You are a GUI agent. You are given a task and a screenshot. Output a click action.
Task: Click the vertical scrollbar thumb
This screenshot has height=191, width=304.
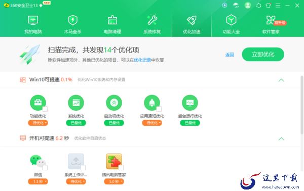click(302, 105)
